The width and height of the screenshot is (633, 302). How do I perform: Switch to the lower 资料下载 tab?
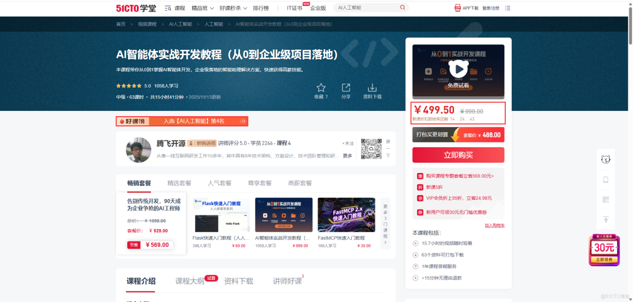238,281
